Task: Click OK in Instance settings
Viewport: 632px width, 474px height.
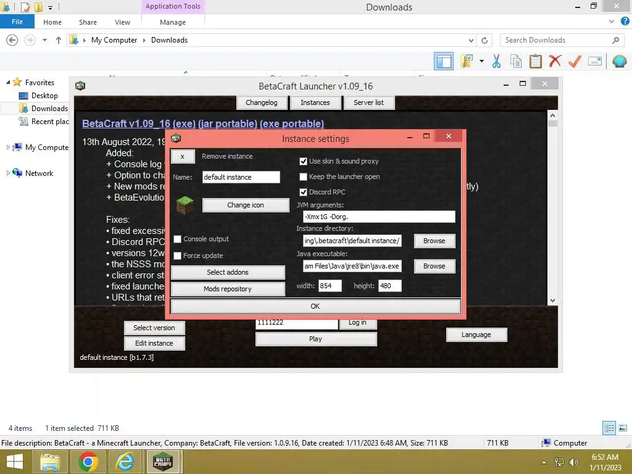Action: (315, 306)
